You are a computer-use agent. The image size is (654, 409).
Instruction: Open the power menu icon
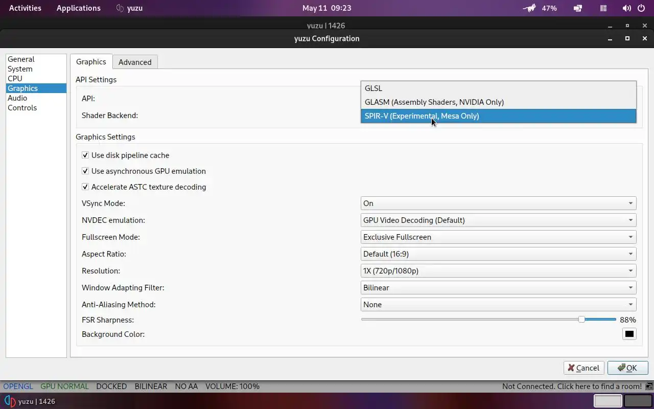coord(642,8)
